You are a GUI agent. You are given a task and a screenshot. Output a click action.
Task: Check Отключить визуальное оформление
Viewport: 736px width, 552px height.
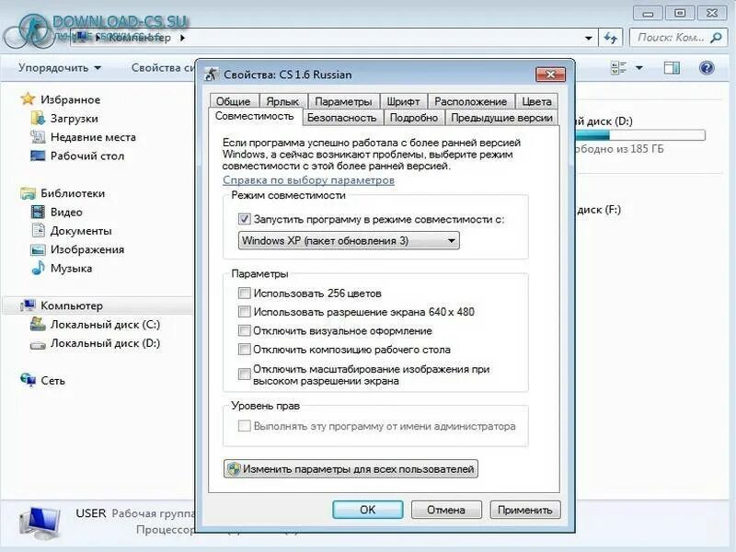pos(244,330)
